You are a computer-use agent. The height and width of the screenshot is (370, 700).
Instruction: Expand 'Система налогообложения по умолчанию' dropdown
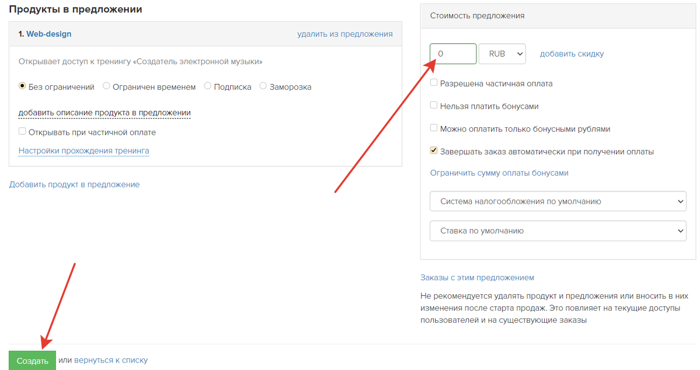(x=558, y=201)
